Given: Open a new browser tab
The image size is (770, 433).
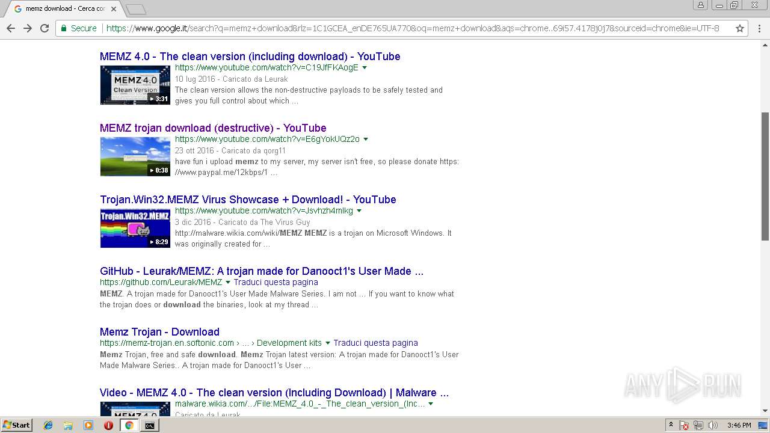Looking at the screenshot, I should click(136, 9).
